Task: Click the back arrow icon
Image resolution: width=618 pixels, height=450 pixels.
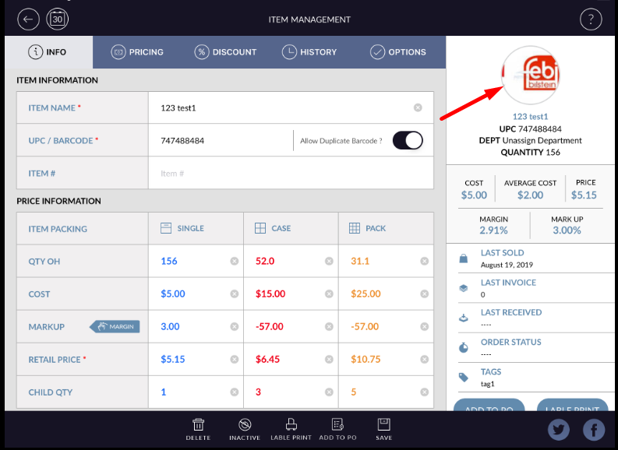Action: 29,19
